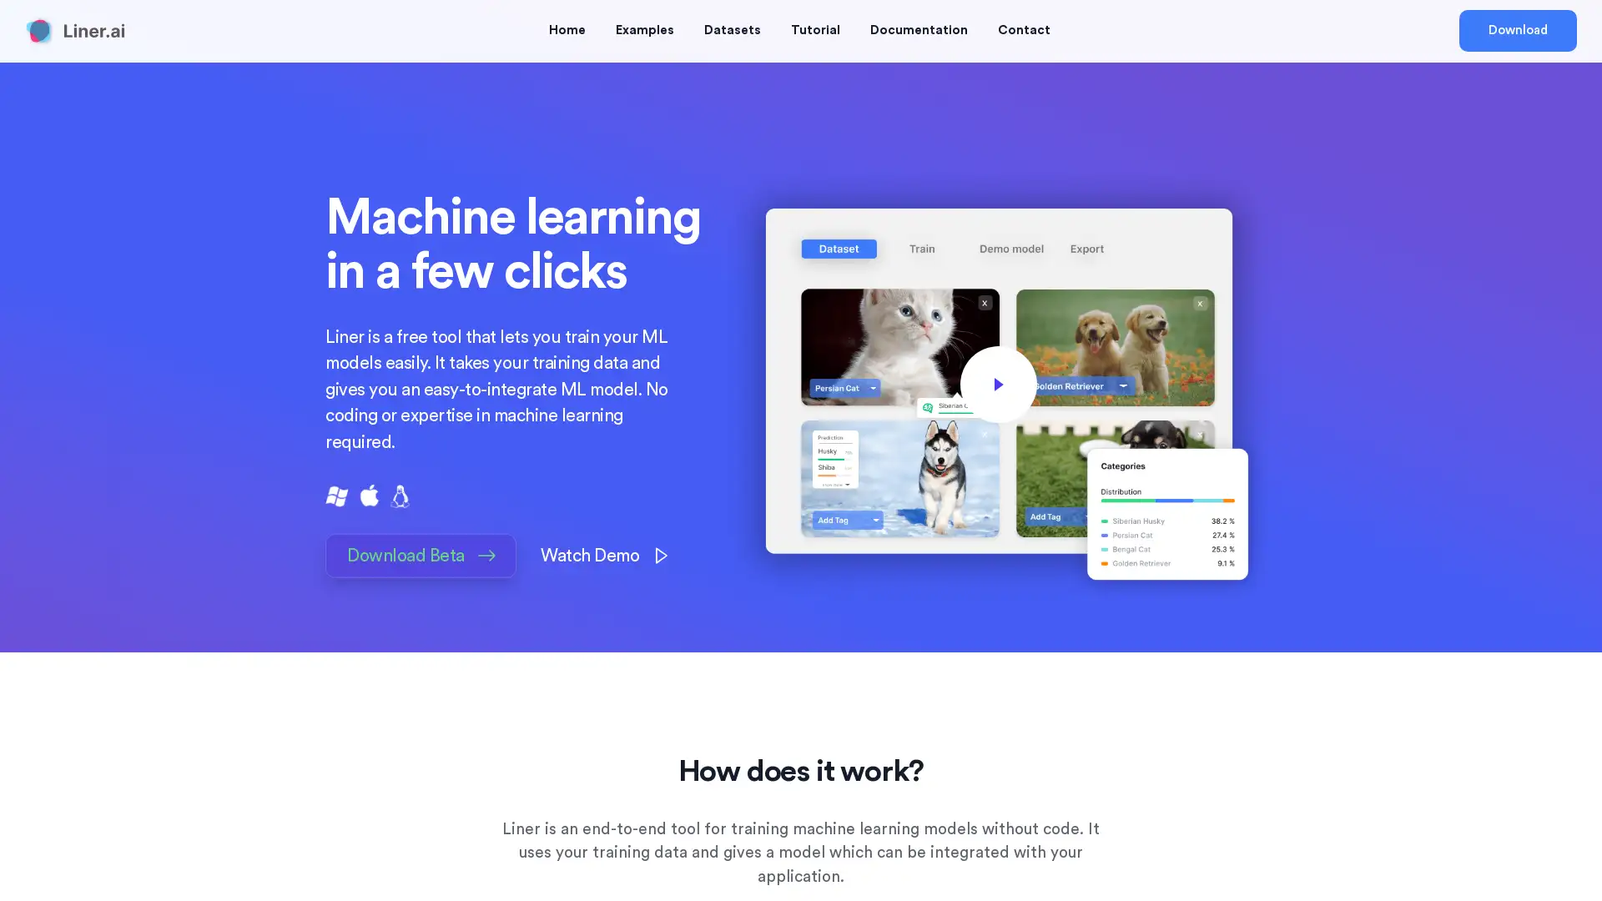The image size is (1602, 901).
Task: Select the Dataset tab
Action: pyautogui.click(x=839, y=248)
